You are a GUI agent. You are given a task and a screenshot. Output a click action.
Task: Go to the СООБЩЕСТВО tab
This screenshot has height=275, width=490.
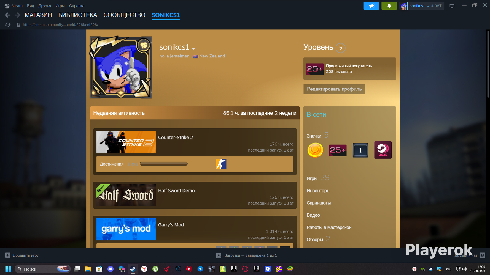coord(124,15)
